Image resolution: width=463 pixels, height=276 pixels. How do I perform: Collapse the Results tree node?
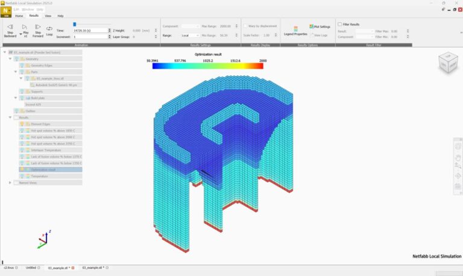click(x=10, y=118)
